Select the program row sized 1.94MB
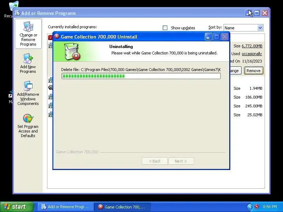283x212 pixels. pos(156,88)
